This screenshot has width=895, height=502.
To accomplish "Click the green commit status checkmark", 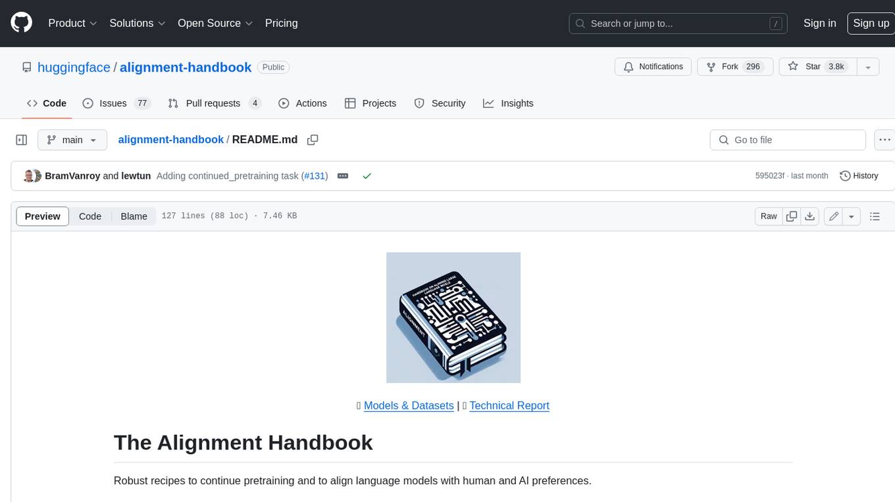I will click(367, 176).
